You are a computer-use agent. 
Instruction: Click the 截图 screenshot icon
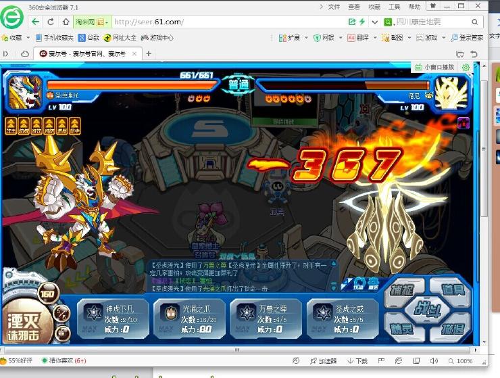385,38
